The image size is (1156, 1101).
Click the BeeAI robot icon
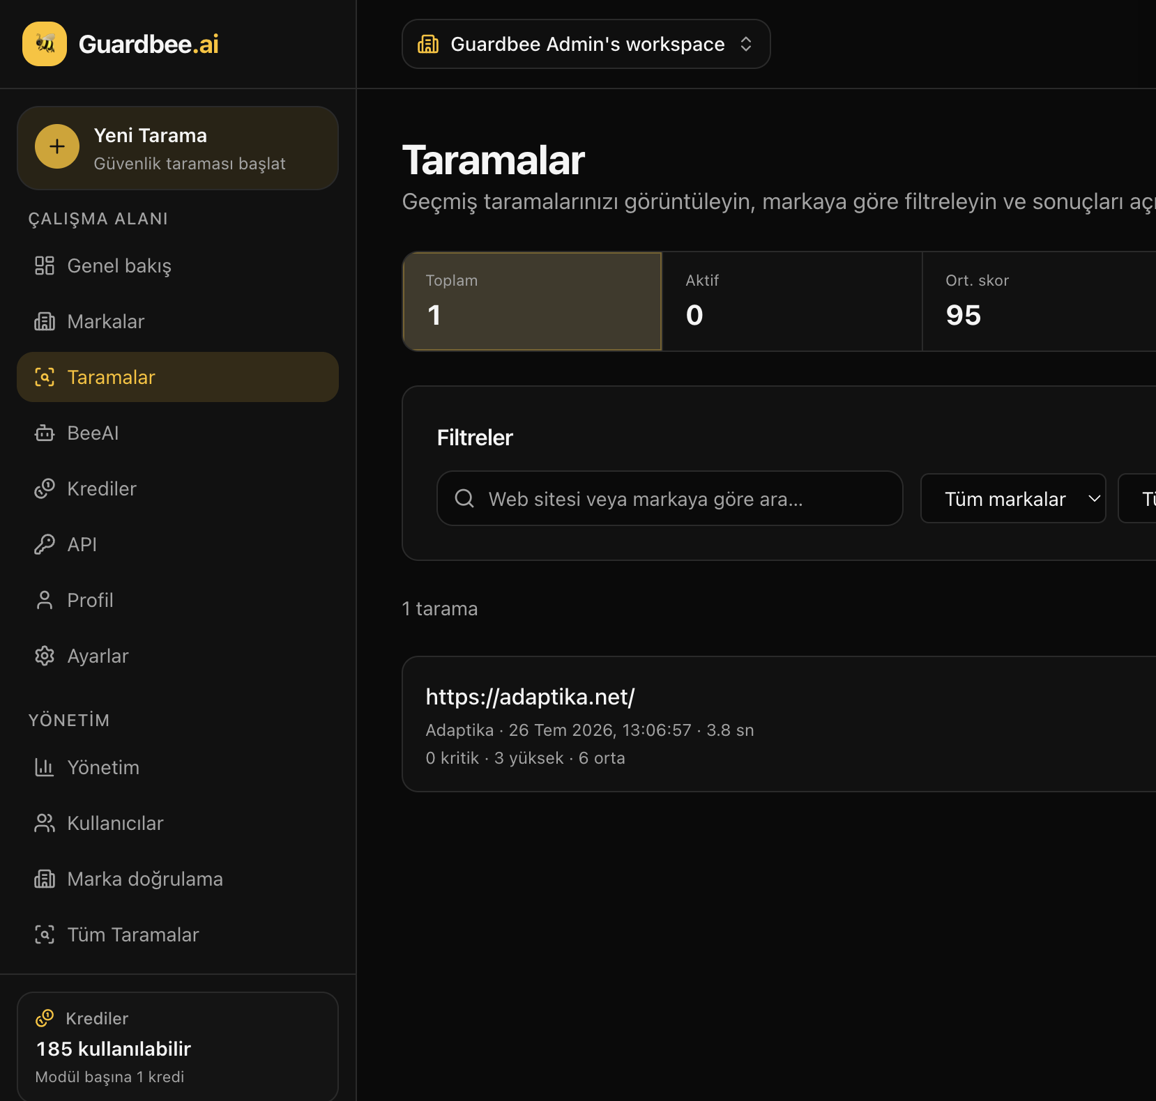point(45,433)
